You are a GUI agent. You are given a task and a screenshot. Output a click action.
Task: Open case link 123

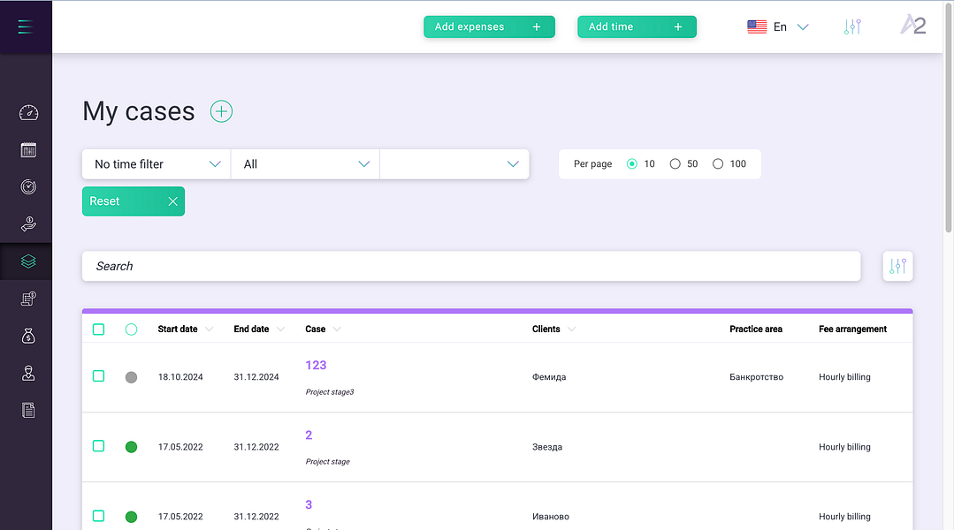click(x=316, y=366)
